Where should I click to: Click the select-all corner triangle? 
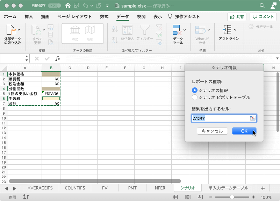[x=4, y=68]
